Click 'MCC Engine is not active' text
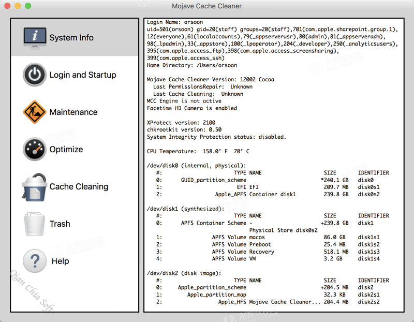This screenshot has width=414, height=322. tap(184, 101)
